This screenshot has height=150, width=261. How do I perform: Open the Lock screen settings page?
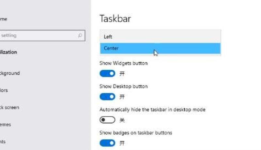click(9, 107)
